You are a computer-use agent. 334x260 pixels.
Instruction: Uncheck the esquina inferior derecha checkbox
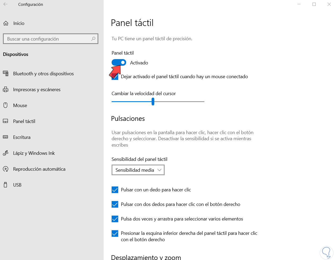115,233
